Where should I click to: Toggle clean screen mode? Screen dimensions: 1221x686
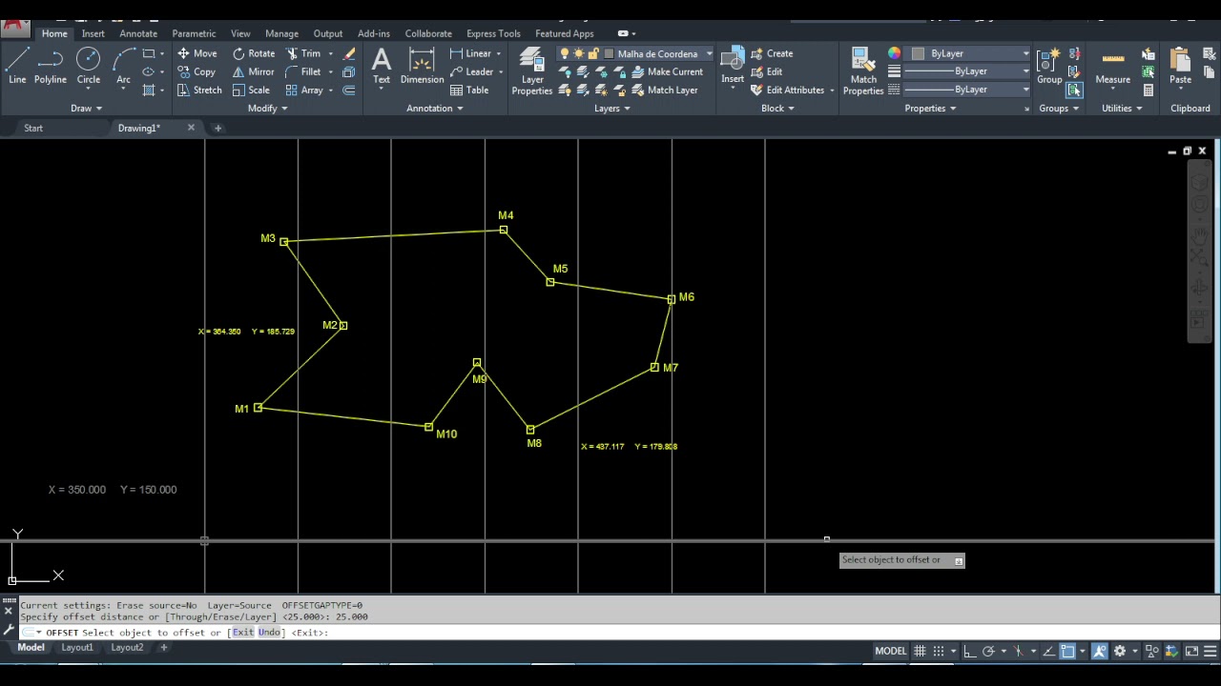1191,651
